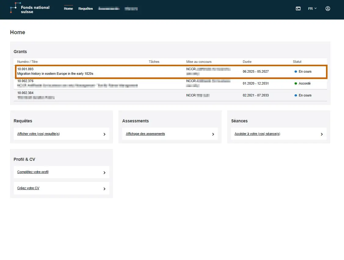The width and height of the screenshot is (344, 260).
Task: Click arrow next to Accéder à votre séance(s)
Action: click(322, 134)
